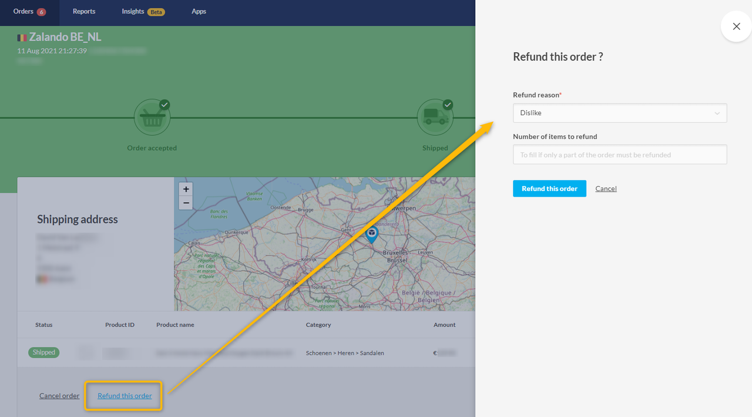Zoom out on the map
The image size is (752, 417).
click(x=186, y=203)
